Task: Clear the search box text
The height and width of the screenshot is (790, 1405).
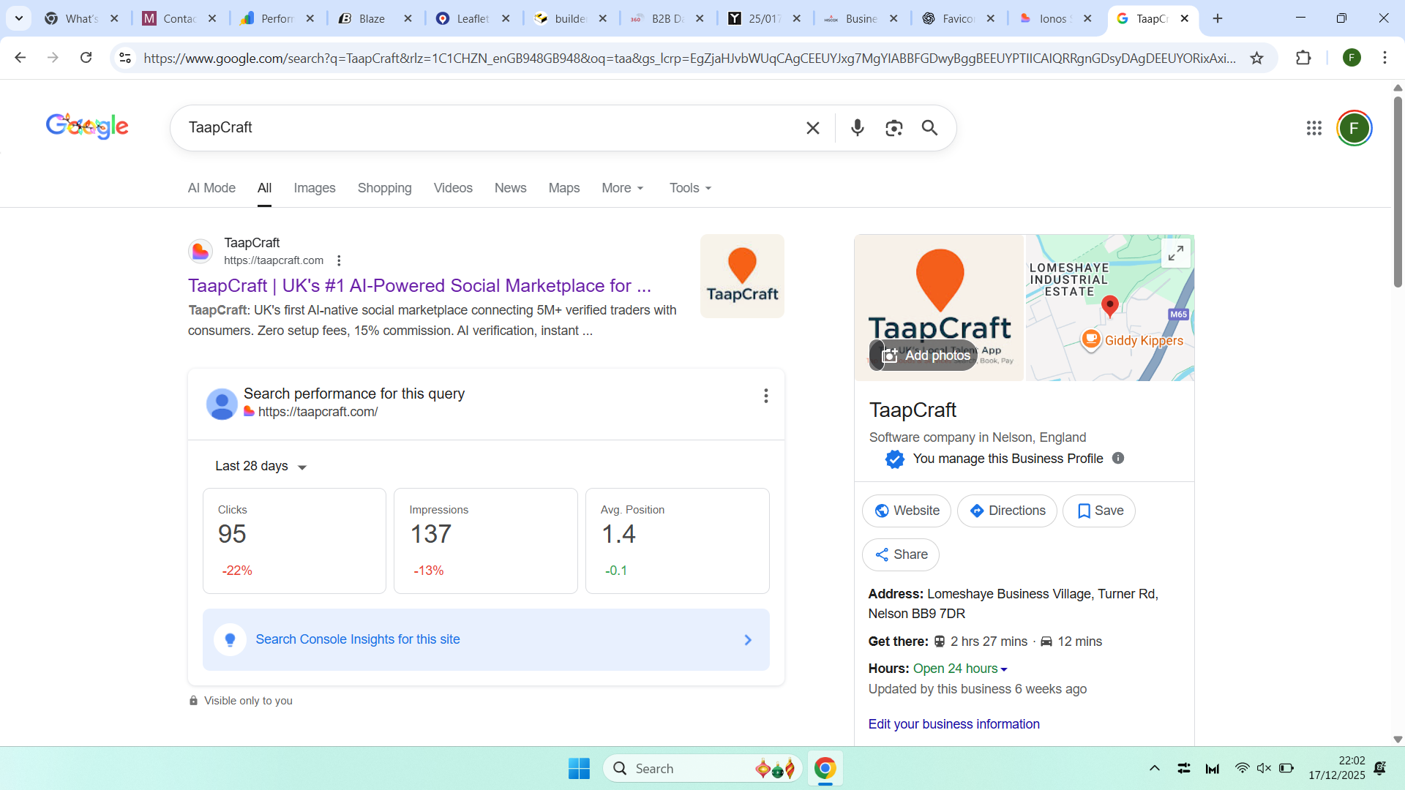Action: tap(812, 128)
